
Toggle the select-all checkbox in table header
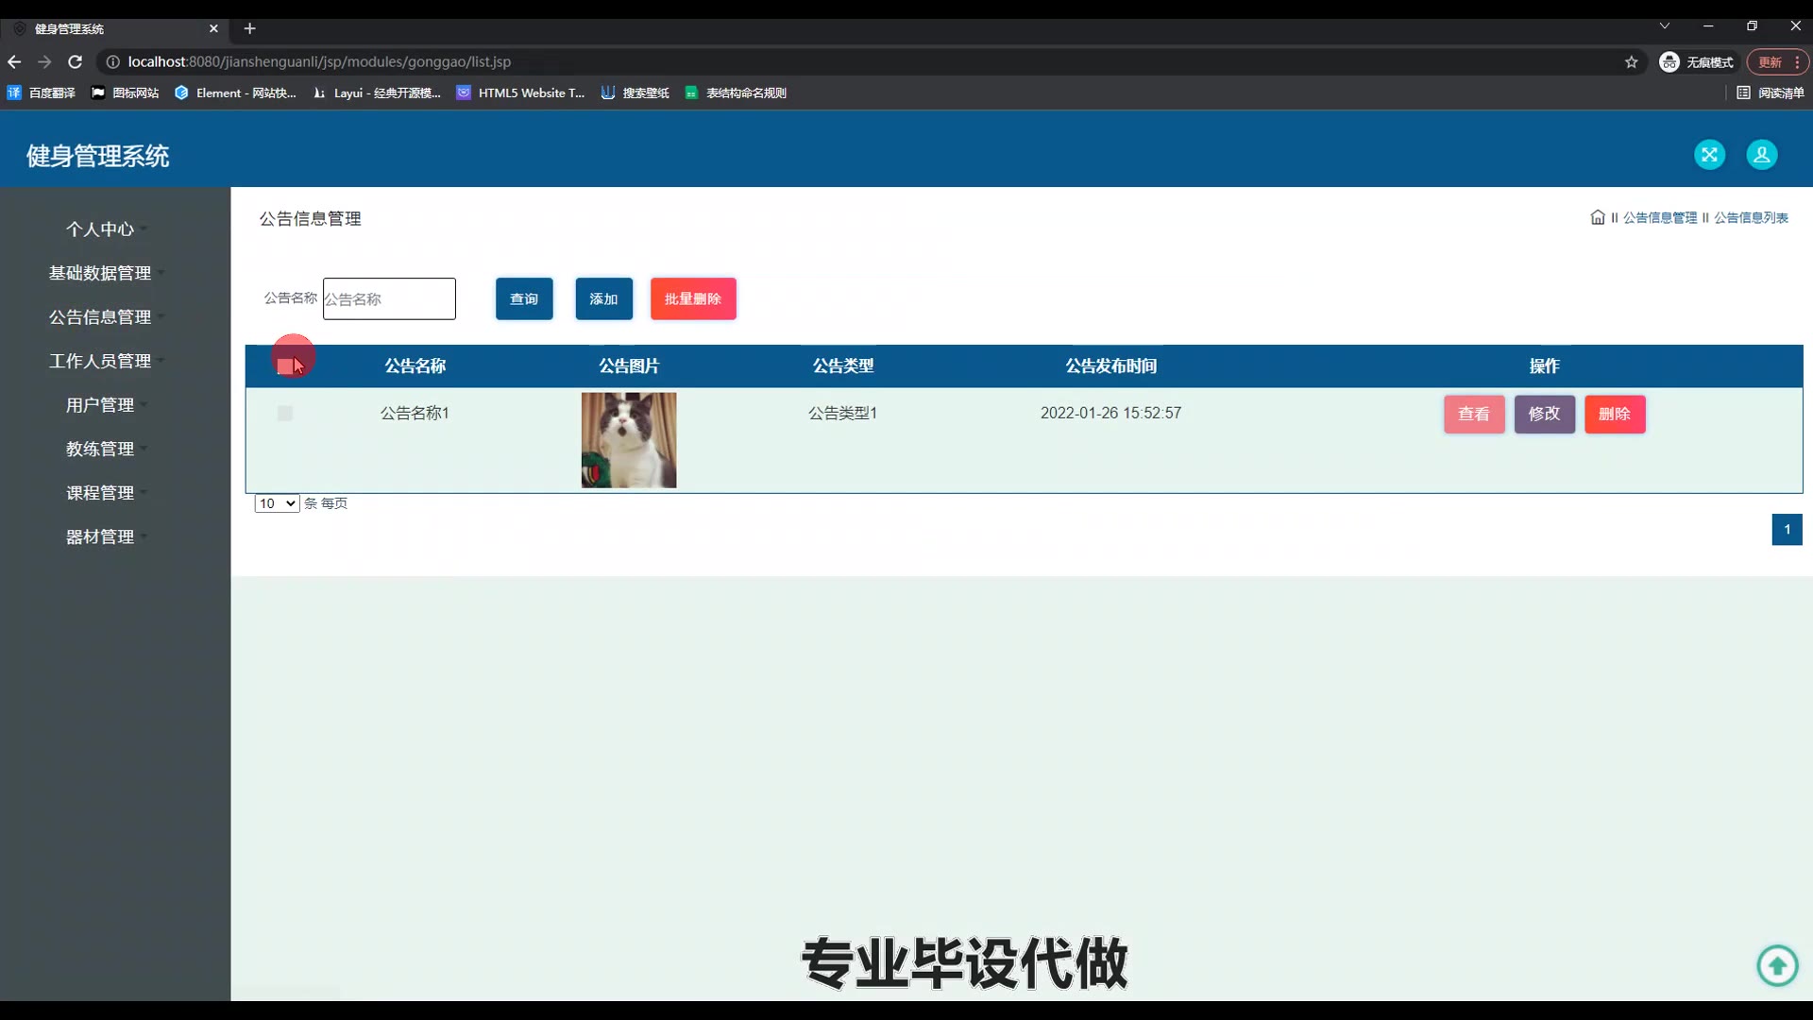pyautogui.click(x=285, y=366)
